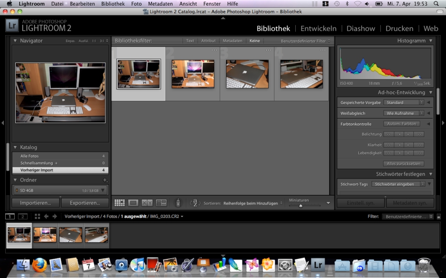Open Spotlight search in the menu bar

tap(436, 3)
